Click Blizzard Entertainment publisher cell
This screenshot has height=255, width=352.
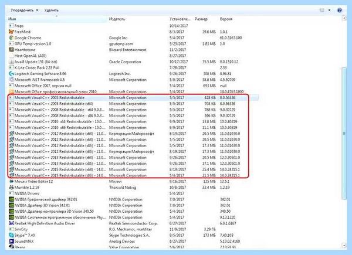tap(128, 50)
